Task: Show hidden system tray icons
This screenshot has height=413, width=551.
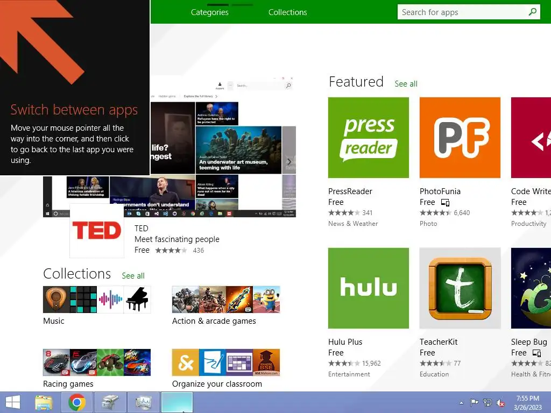Action: click(x=461, y=403)
